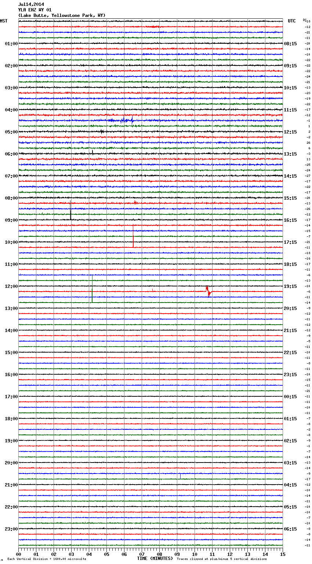Click the 01:15 UTC time label

pos(290,419)
